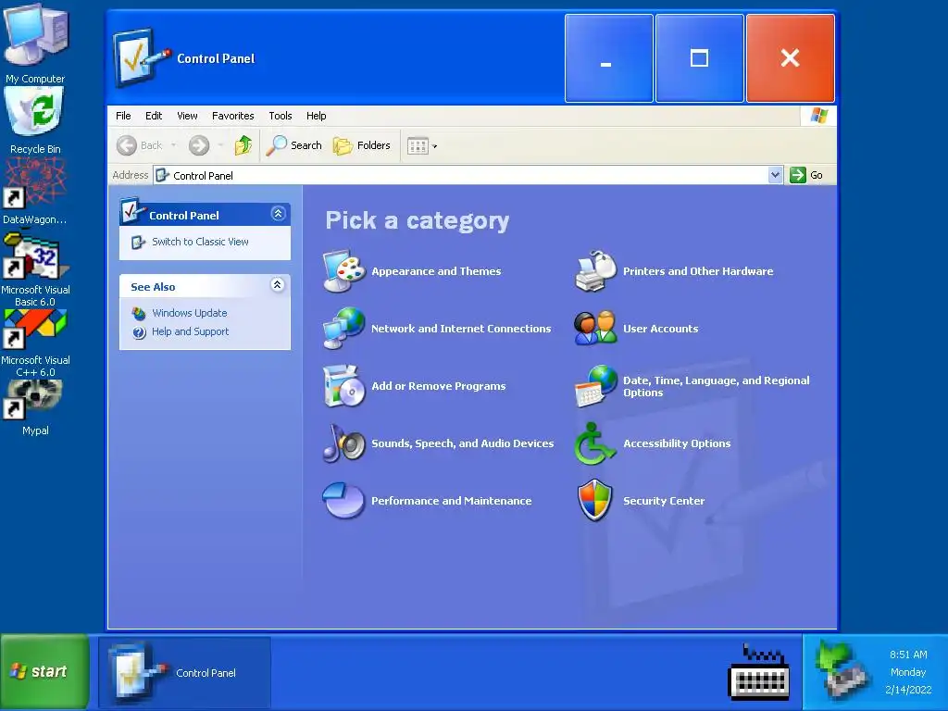Screen dimensions: 948x711
Task: Toggle the Folders pane button
Action: click(x=362, y=145)
